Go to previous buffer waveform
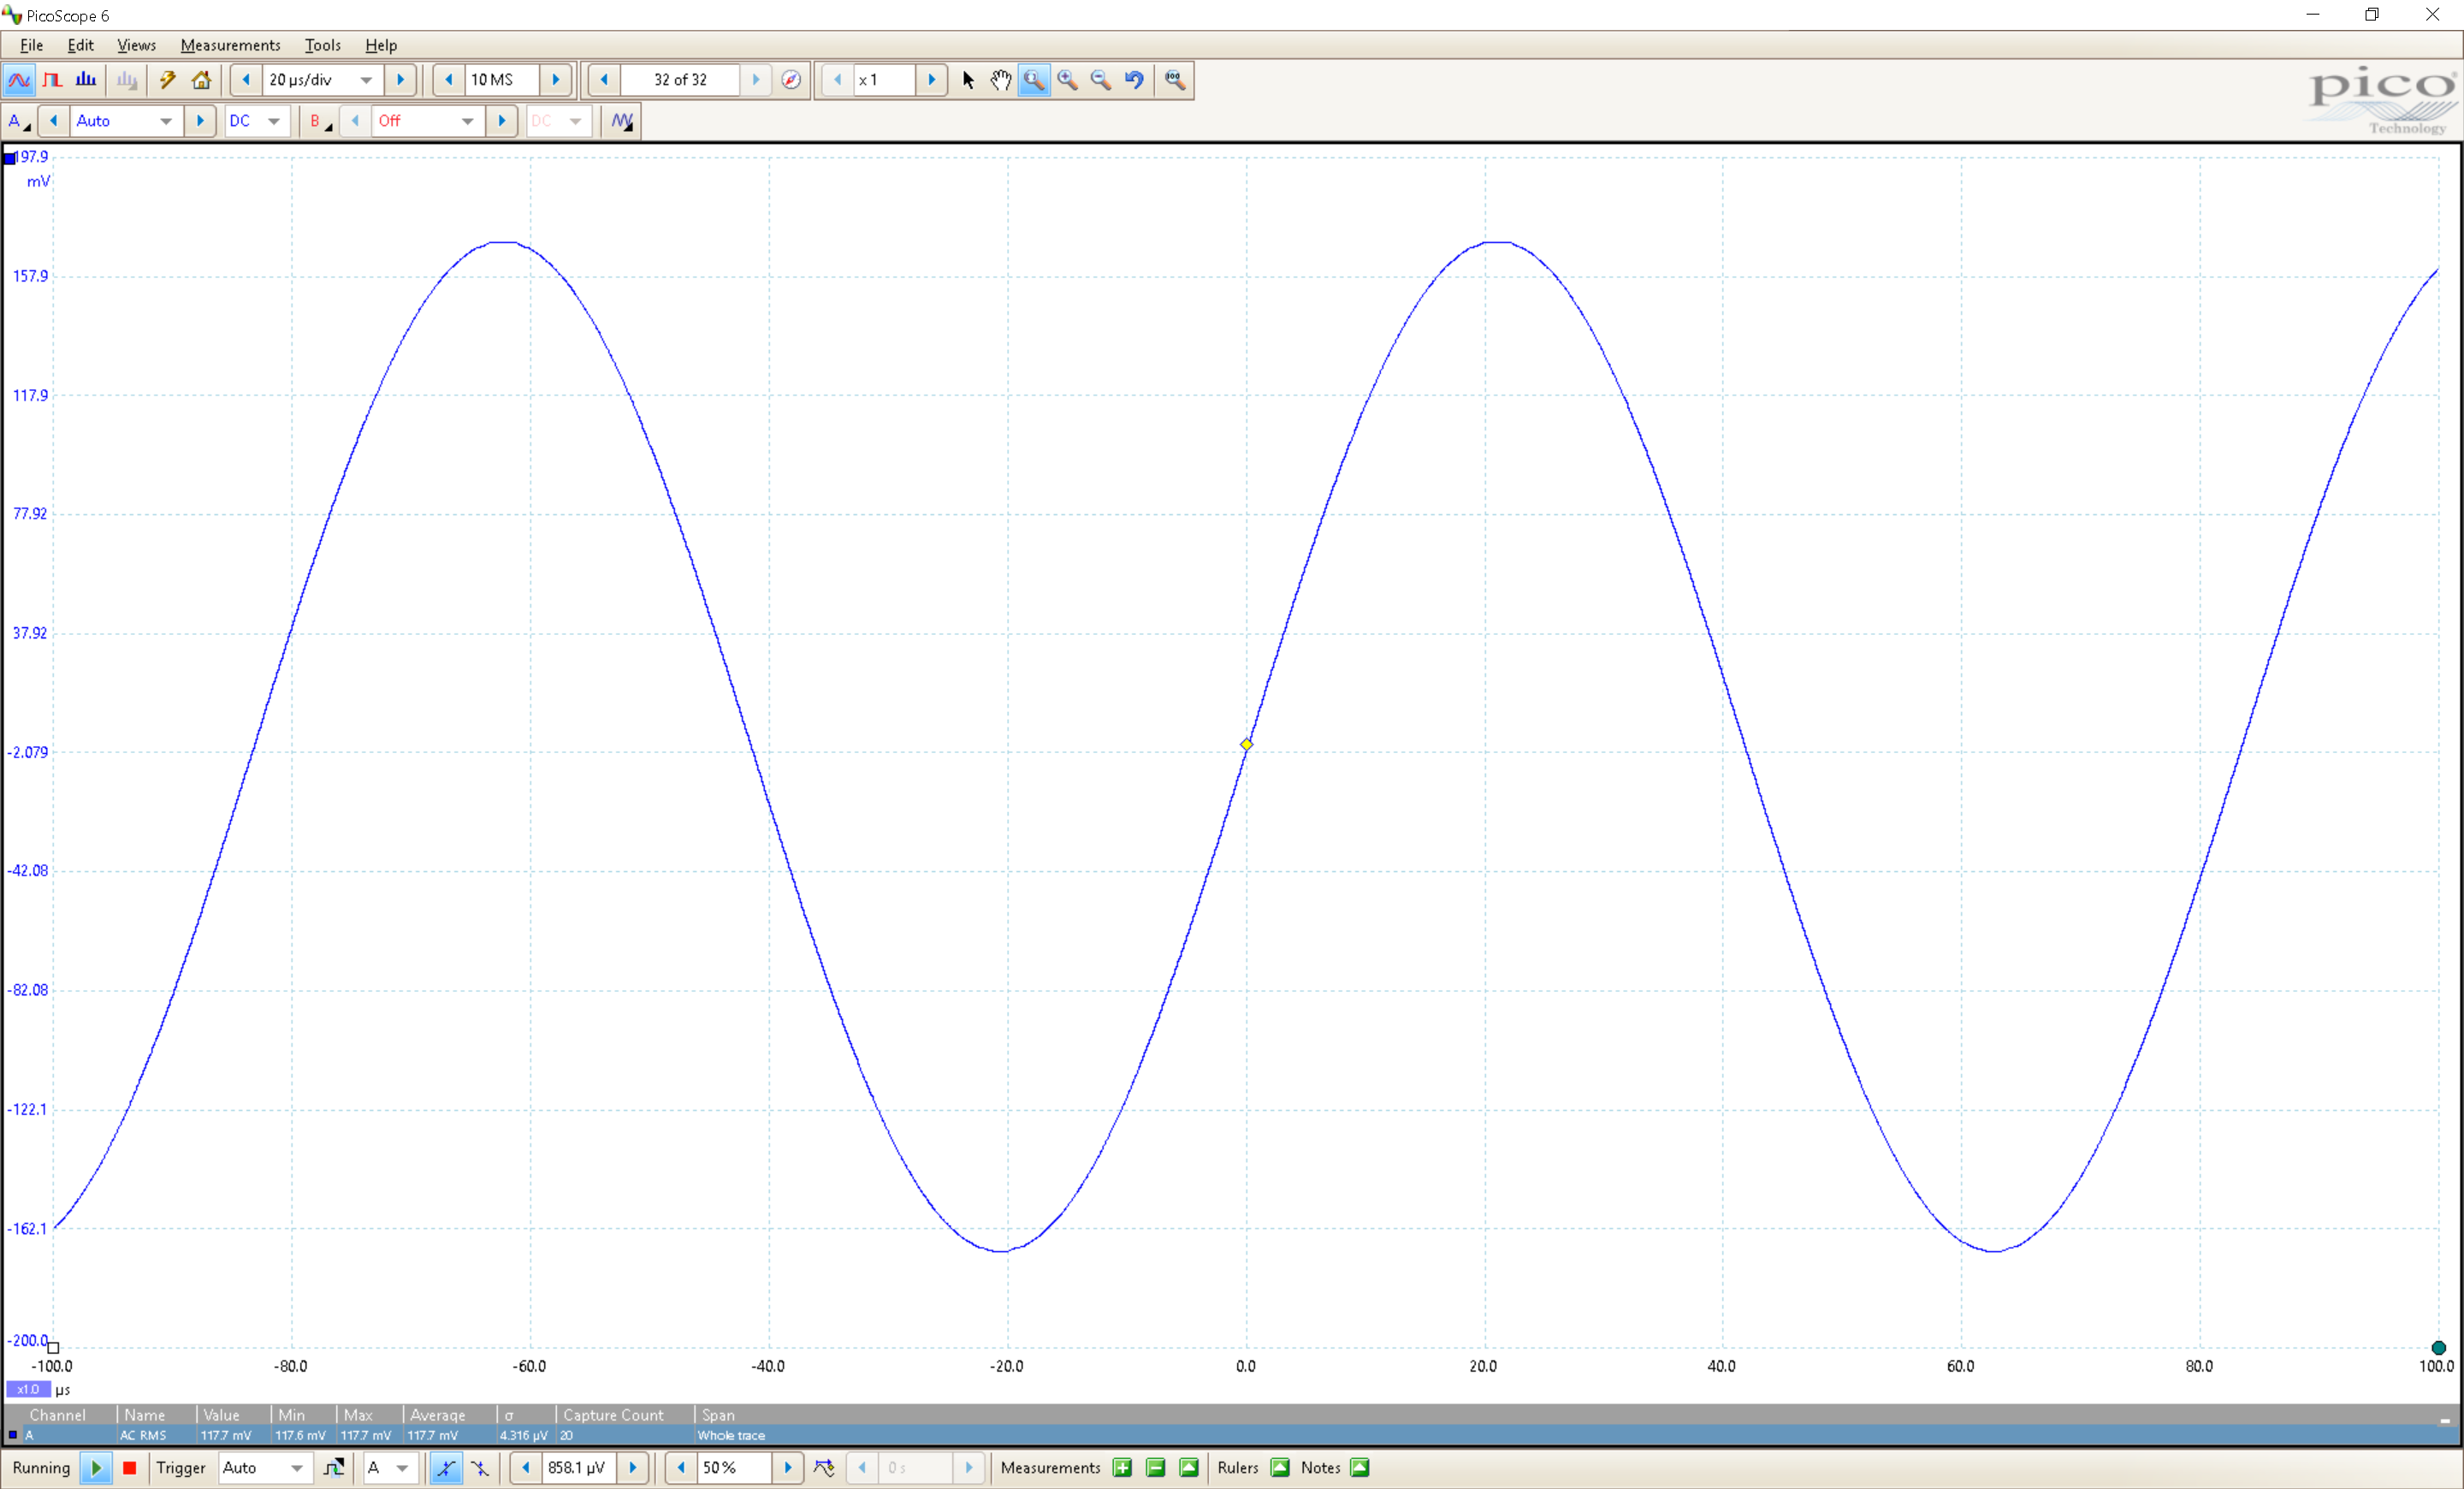This screenshot has width=2464, height=1489. pyautogui.click(x=604, y=80)
